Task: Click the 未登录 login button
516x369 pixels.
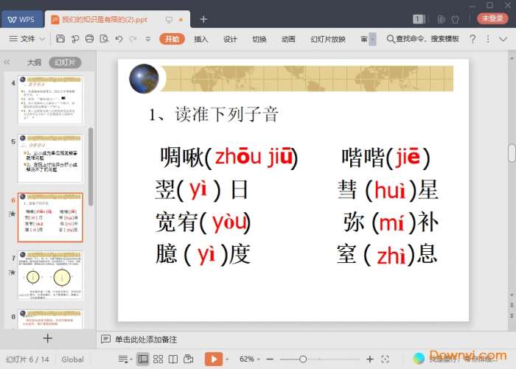Action: point(492,18)
